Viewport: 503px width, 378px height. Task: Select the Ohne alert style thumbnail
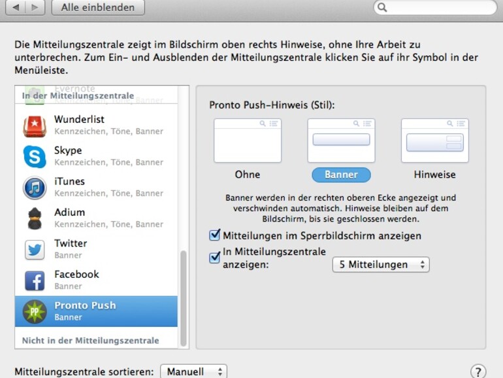click(248, 141)
